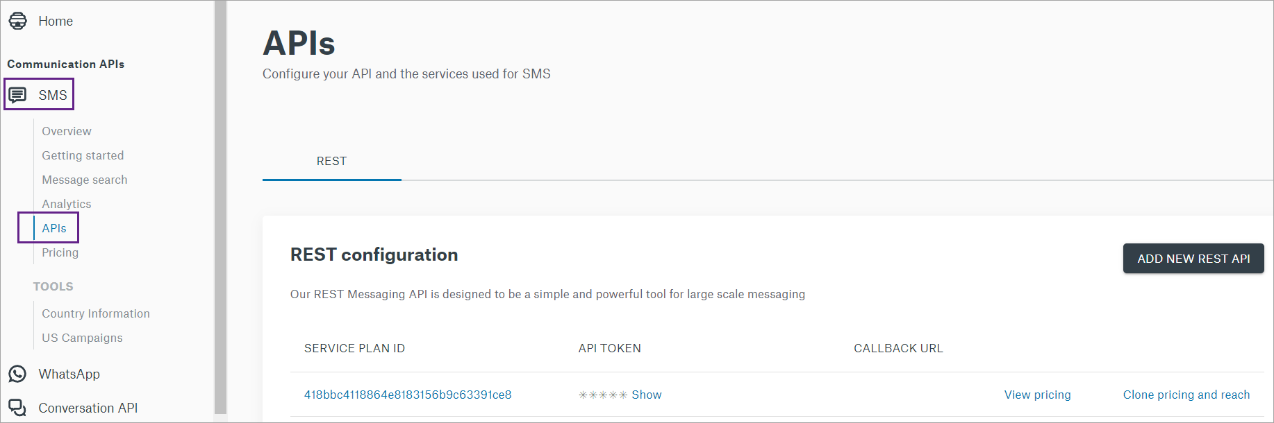The image size is (1274, 423).
Task: Click the Home dashboard icon
Action: 18,21
